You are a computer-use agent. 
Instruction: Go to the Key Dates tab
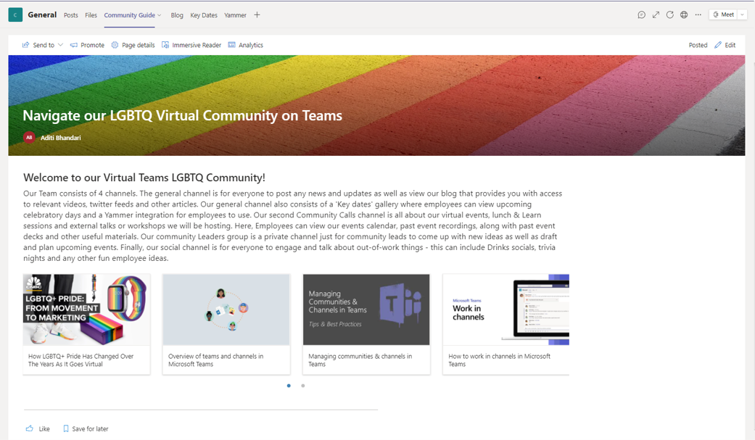[x=204, y=15]
